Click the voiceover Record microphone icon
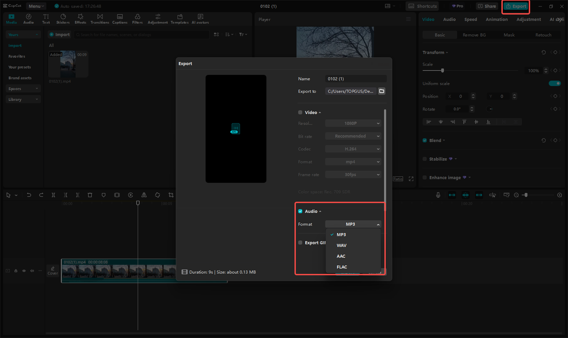This screenshot has width=568, height=338. [x=438, y=195]
